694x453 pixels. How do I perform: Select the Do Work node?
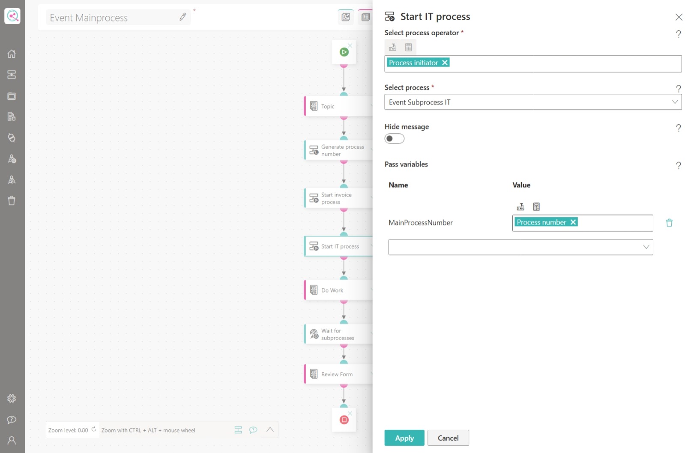coord(338,290)
